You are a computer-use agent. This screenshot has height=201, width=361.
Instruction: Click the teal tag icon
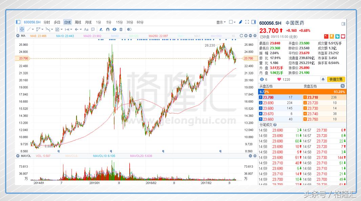[x=337, y=36]
